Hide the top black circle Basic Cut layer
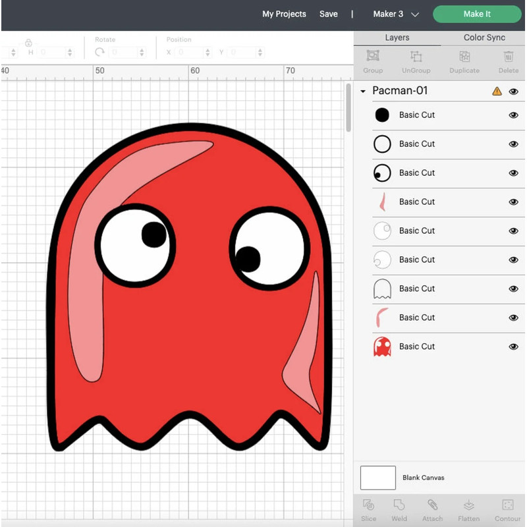This screenshot has height=527, width=527. (514, 115)
